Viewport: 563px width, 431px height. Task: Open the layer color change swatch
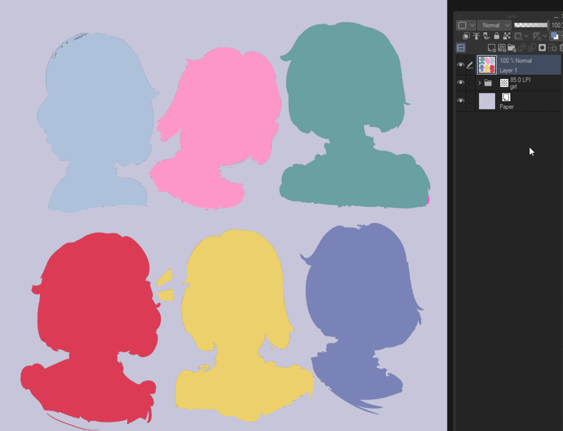point(555,36)
